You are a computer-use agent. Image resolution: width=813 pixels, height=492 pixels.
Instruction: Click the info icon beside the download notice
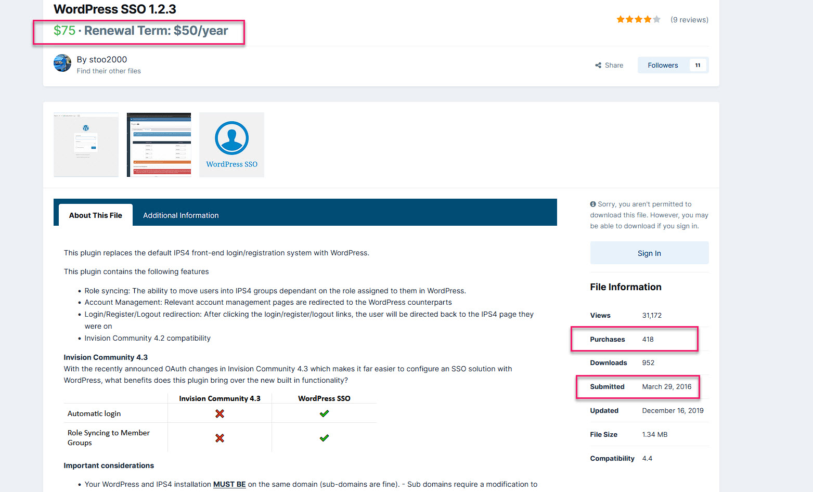click(593, 204)
